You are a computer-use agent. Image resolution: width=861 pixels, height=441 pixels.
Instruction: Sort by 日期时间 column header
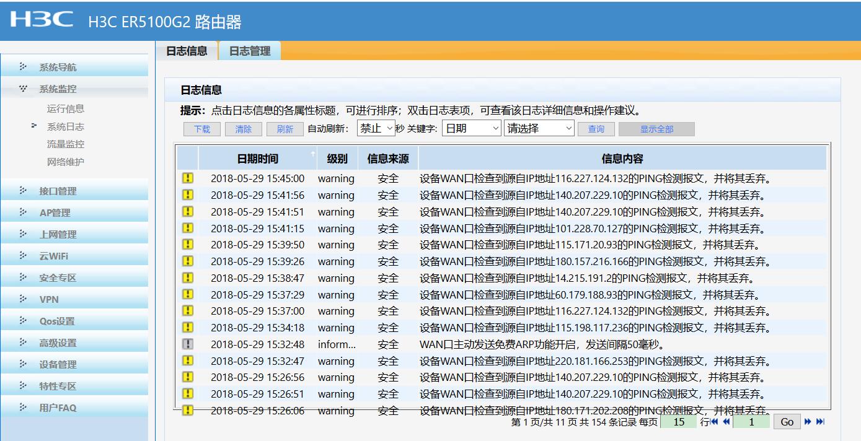tap(258, 159)
